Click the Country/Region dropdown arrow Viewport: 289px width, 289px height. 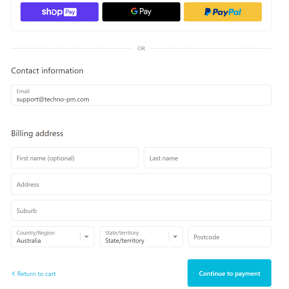(x=86, y=237)
